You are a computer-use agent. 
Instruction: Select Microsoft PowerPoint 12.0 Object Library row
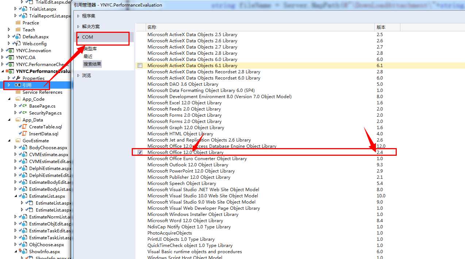pos(300,171)
